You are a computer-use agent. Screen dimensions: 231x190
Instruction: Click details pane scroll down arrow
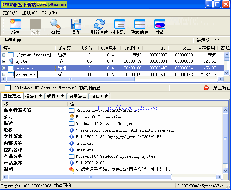(225, 171)
